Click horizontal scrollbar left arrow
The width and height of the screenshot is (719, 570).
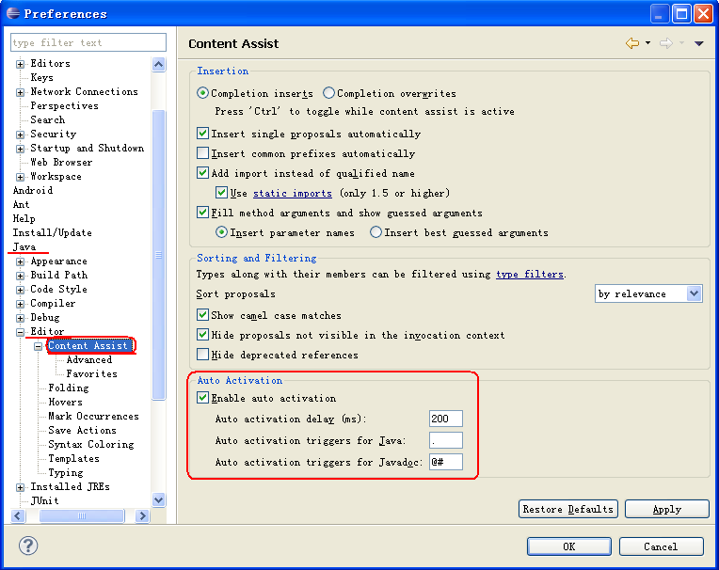pyautogui.click(x=18, y=516)
